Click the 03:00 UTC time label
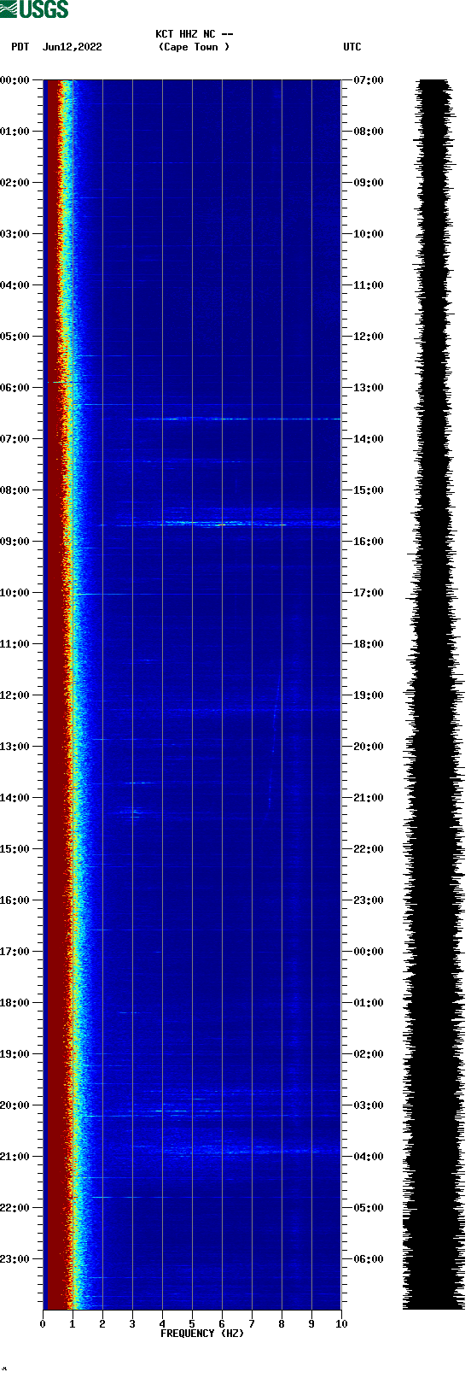Image resolution: width=471 pixels, height=1378 pixels. point(369,1105)
